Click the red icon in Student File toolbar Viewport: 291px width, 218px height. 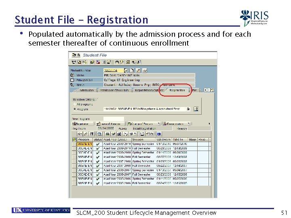98,62
